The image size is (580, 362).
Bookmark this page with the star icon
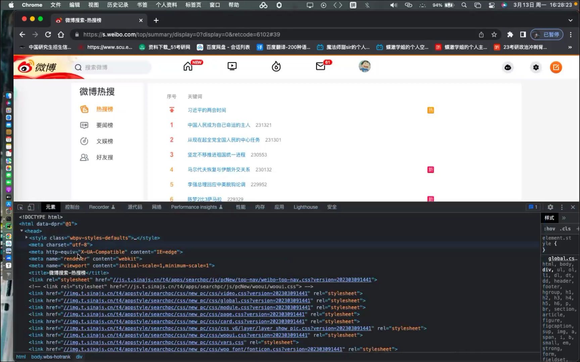tap(494, 35)
